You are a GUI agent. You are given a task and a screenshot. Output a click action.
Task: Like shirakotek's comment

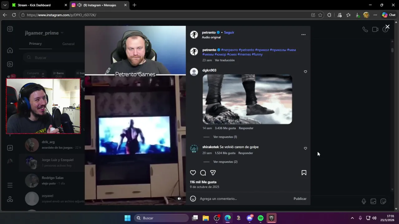pyautogui.click(x=305, y=148)
